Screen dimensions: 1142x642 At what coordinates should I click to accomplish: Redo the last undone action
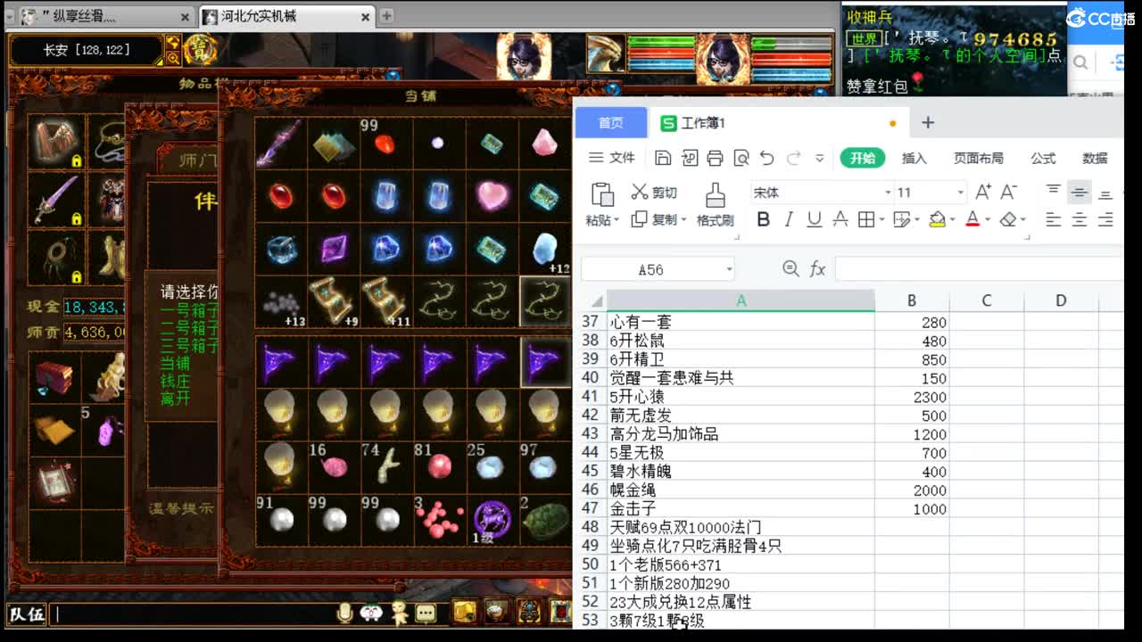(x=793, y=158)
